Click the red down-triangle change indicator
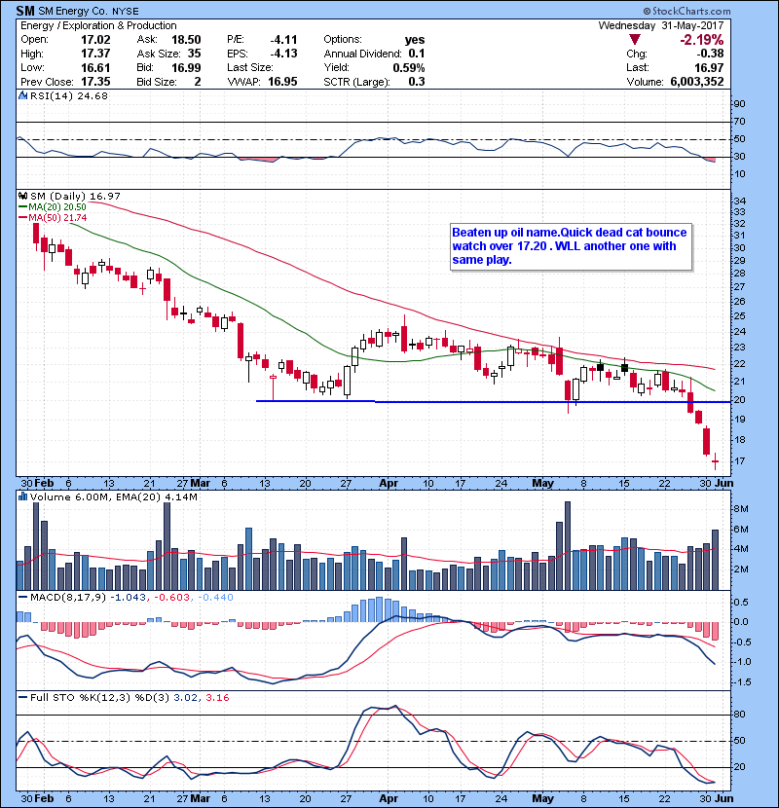The image size is (779, 808). coord(635,40)
